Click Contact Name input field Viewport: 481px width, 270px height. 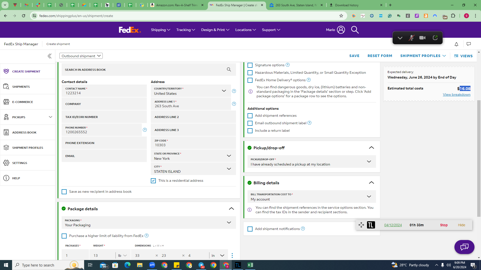click(104, 91)
